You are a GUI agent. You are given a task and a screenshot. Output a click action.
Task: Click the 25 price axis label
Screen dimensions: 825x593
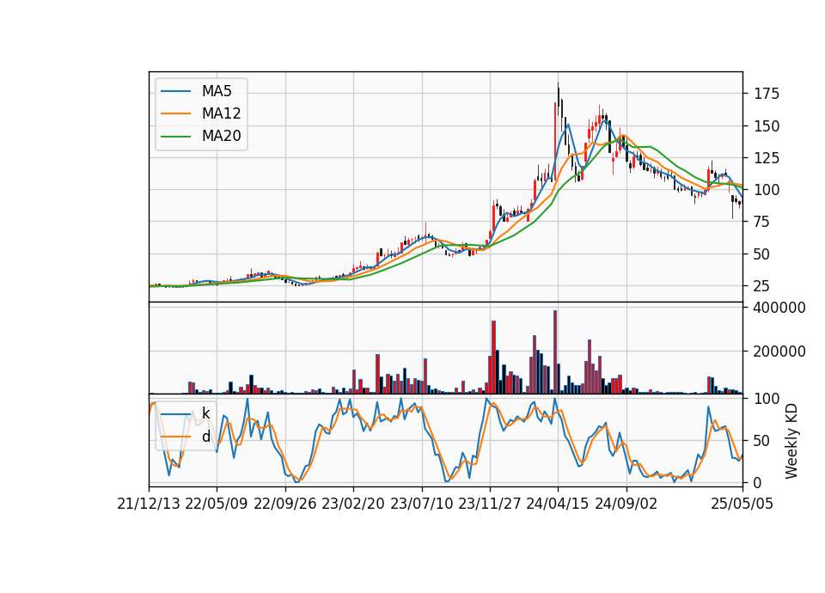[x=762, y=286]
